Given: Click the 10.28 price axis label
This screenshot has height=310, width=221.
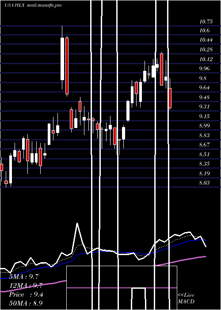Looking at the screenshot, I should coord(206,50).
